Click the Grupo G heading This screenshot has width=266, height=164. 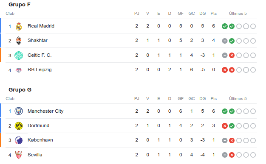tap(20, 89)
